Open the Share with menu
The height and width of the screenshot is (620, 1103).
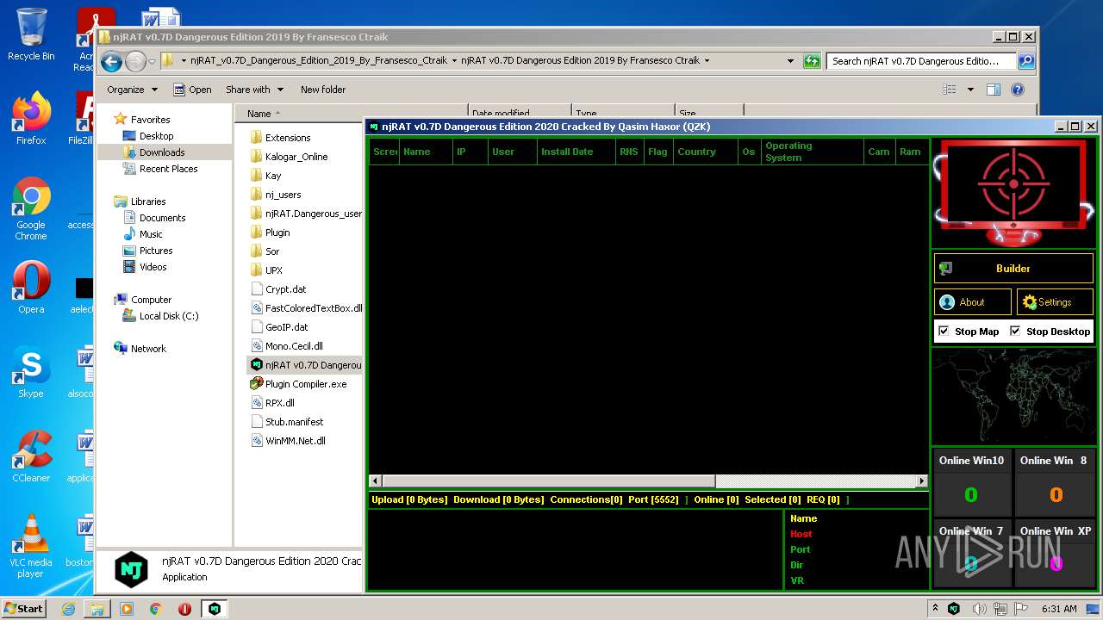point(254,90)
